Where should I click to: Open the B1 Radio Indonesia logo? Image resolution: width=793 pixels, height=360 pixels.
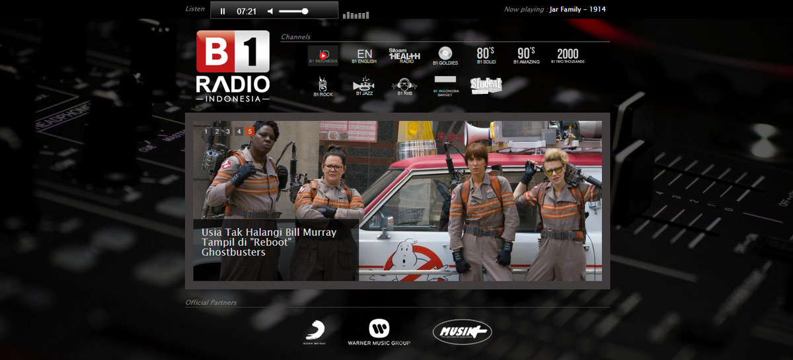(233, 66)
